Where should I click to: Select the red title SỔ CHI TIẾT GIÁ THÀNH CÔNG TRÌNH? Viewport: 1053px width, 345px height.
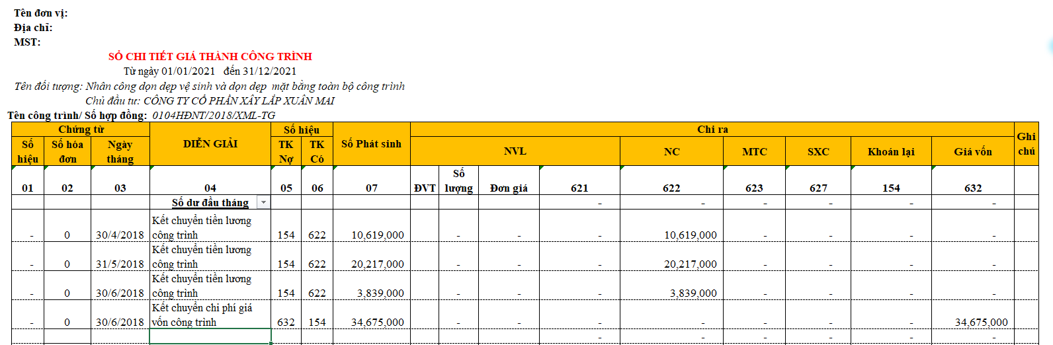(x=210, y=57)
